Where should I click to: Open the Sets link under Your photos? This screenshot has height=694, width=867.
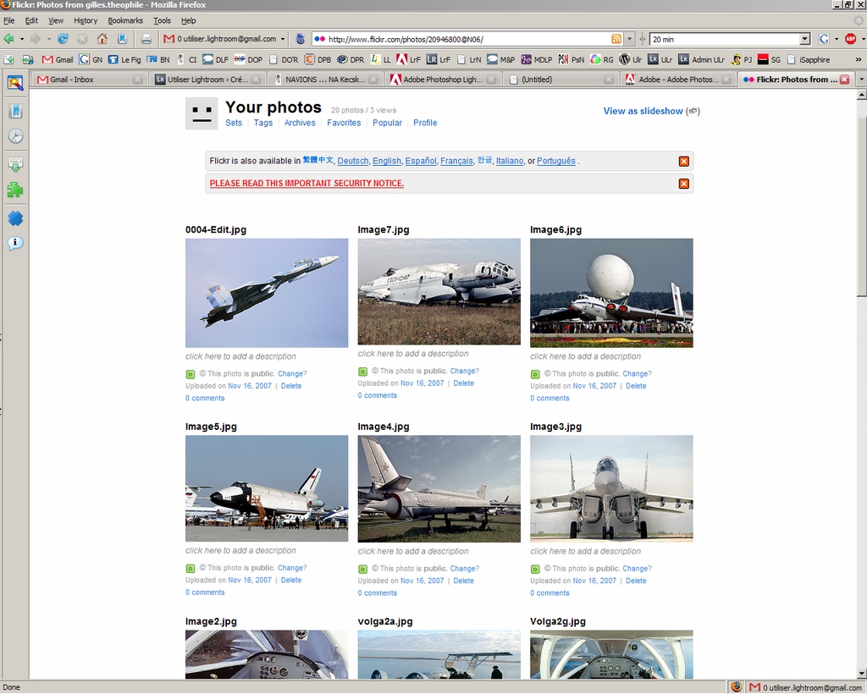[234, 123]
